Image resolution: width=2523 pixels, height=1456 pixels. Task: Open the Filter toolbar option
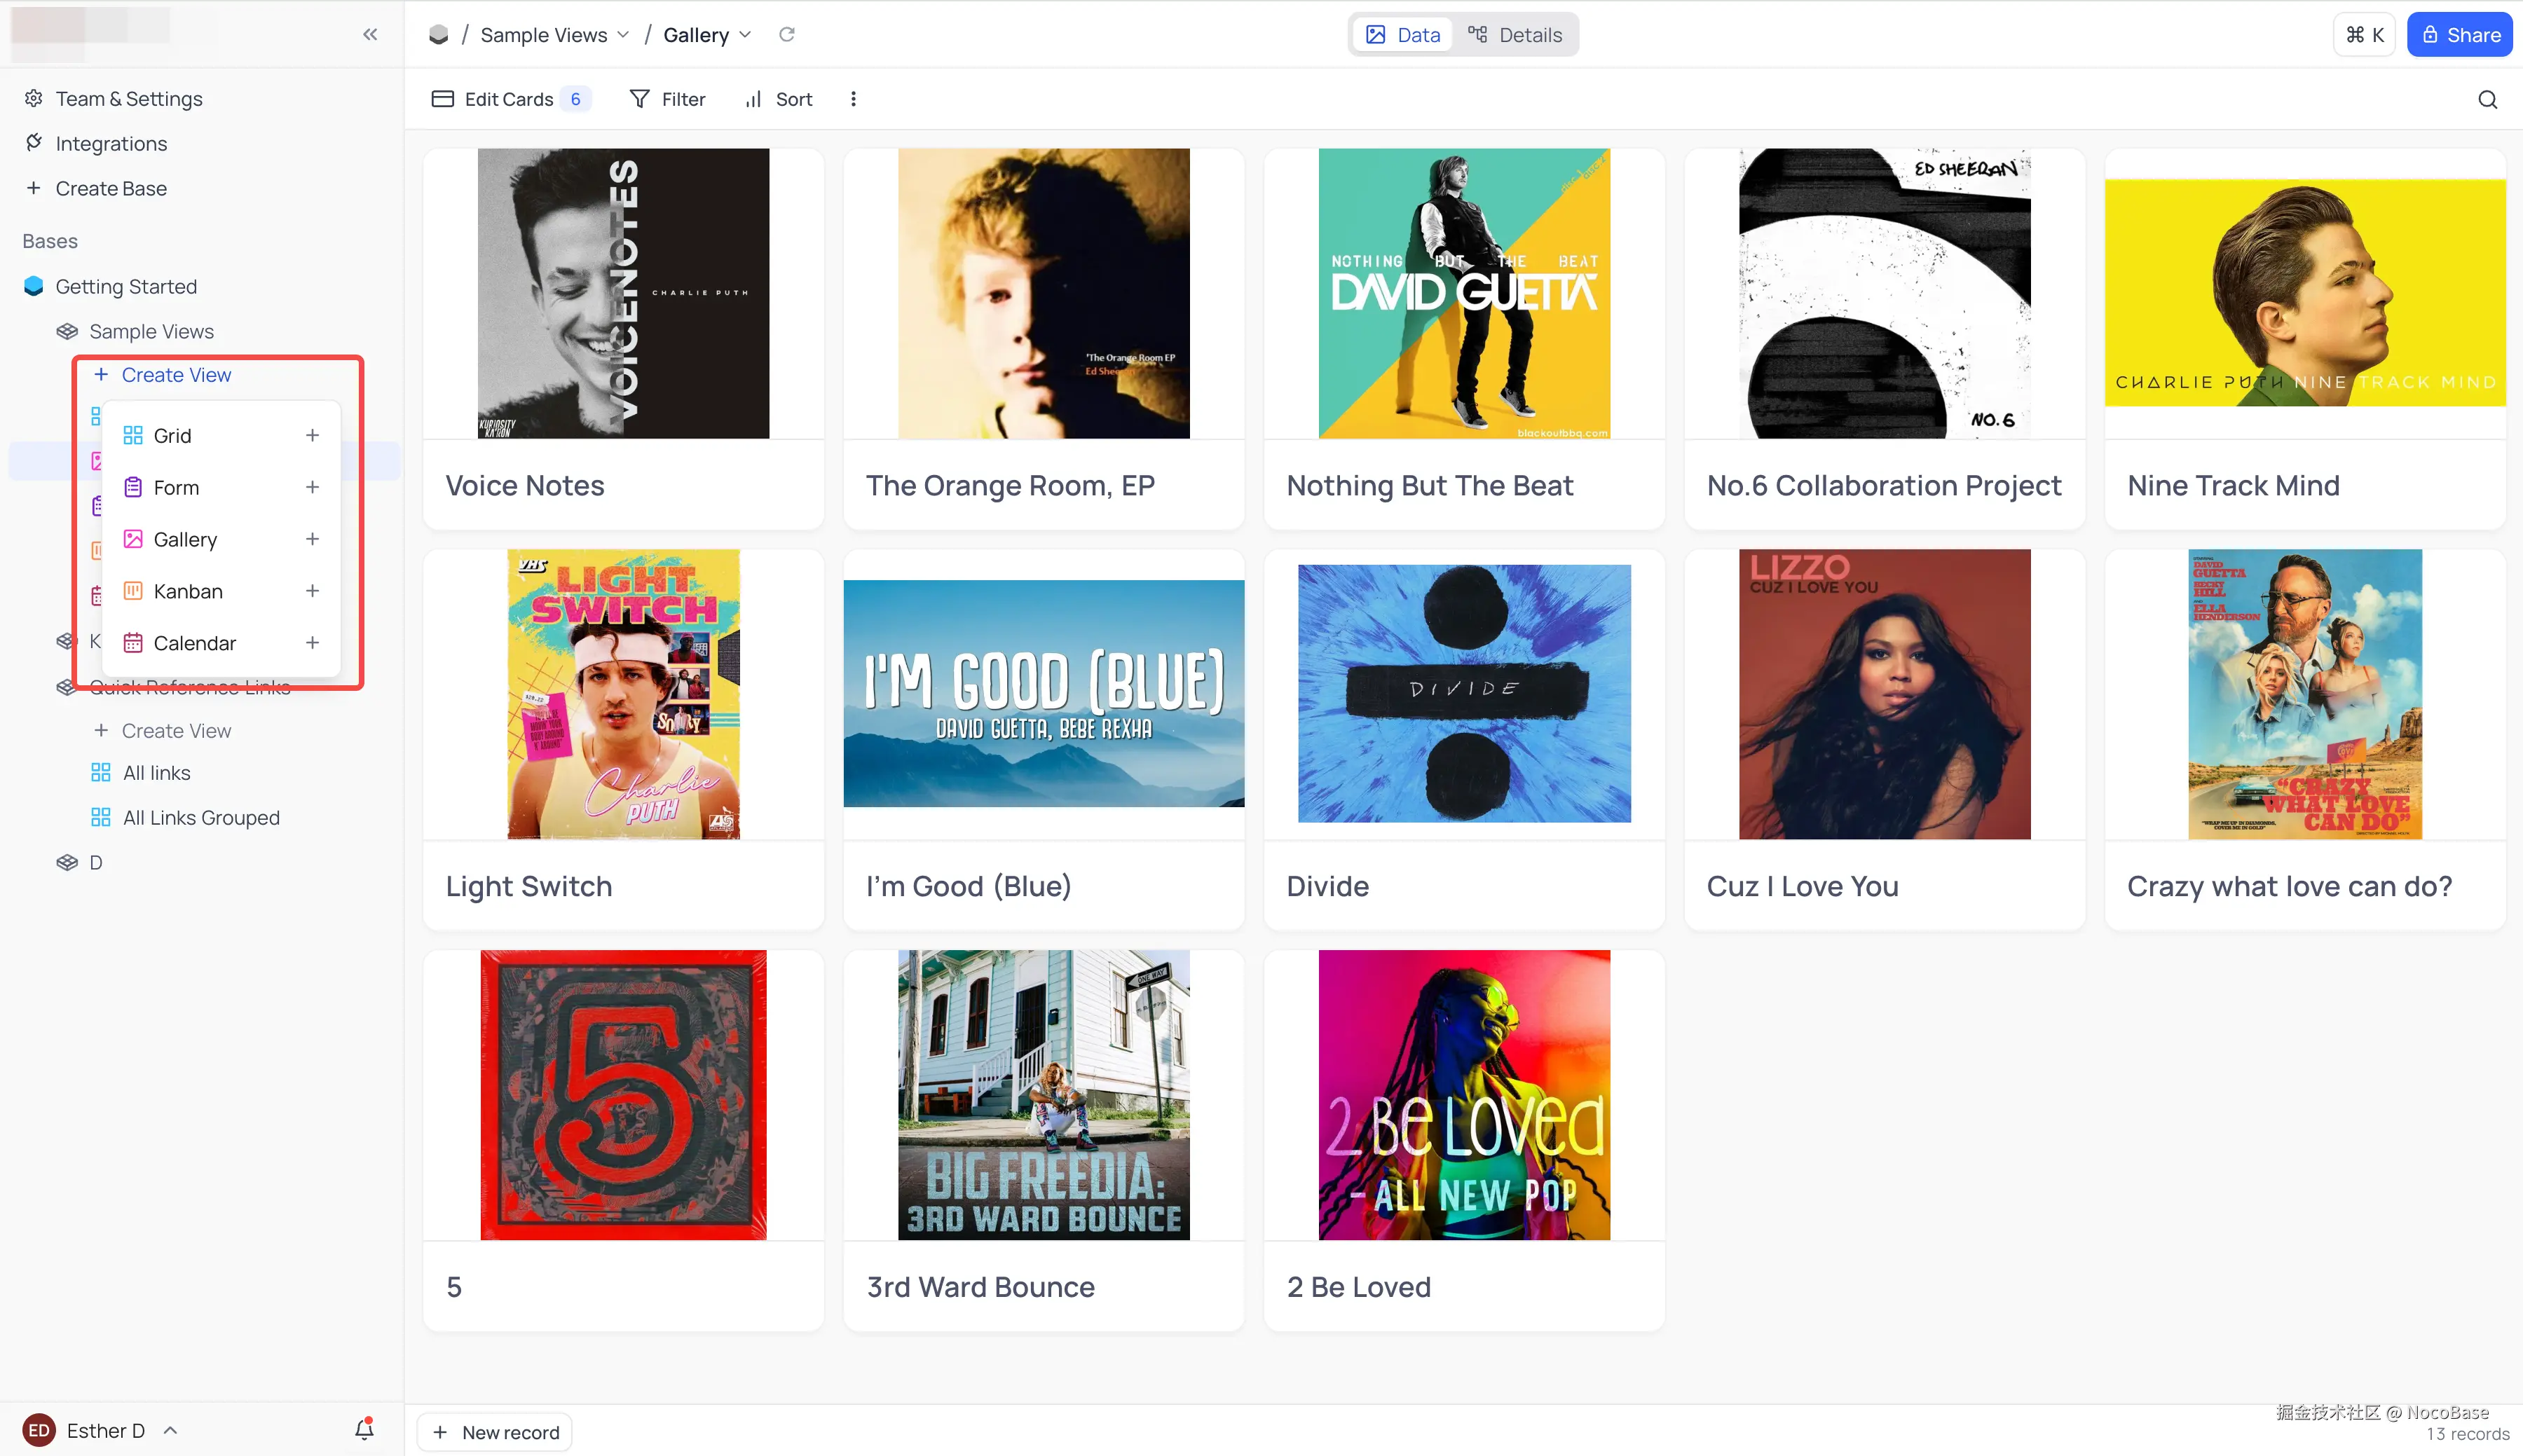[x=667, y=99]
